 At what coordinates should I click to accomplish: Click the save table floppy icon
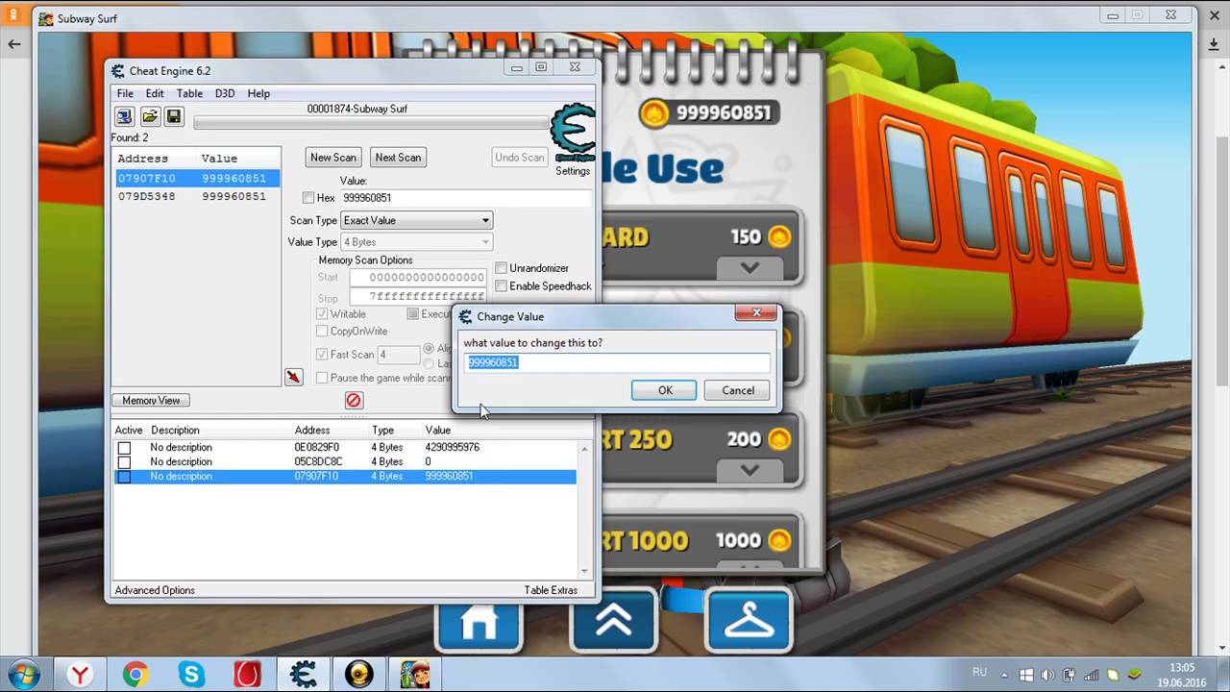[x=174, y=116]
